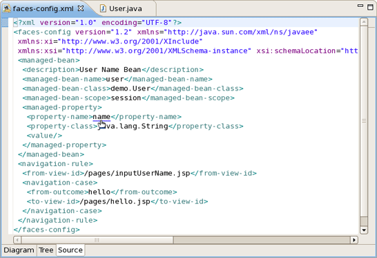Click the horizontal scrollbar left arrow
This screenshot has width=377, height=258.
(x=17, y=240)
